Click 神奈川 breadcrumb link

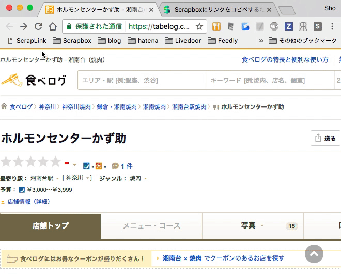47,107
